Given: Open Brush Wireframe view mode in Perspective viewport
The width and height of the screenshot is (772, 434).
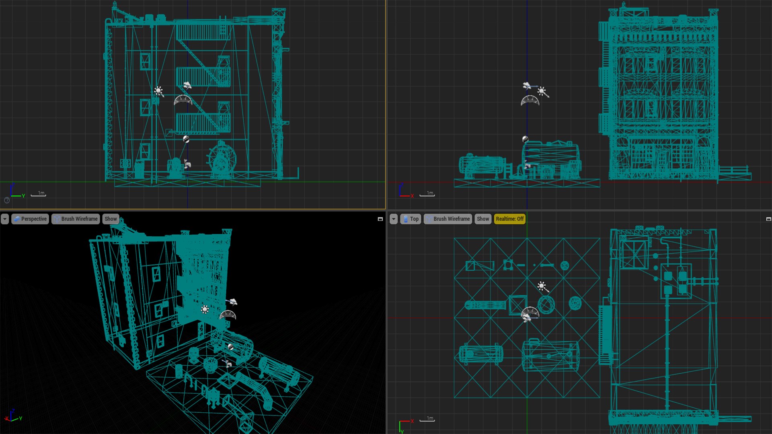Looking at the screenshot, I should 76,219.
